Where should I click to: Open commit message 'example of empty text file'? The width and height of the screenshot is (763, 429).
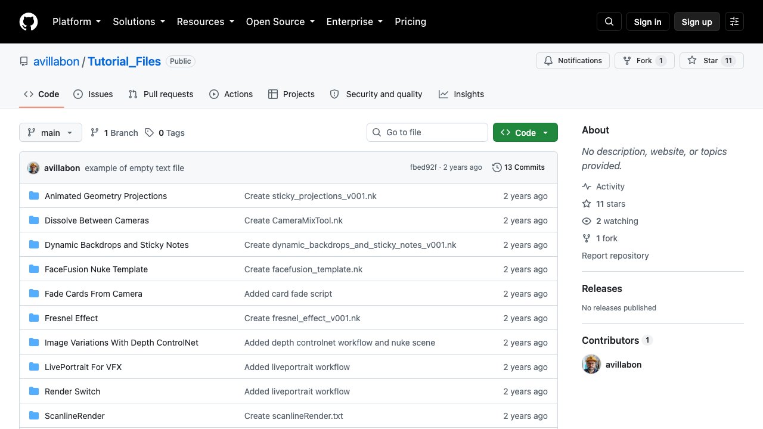click(x=135, y=168)
